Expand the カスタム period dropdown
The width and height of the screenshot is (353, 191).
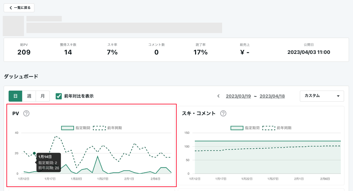322,96
